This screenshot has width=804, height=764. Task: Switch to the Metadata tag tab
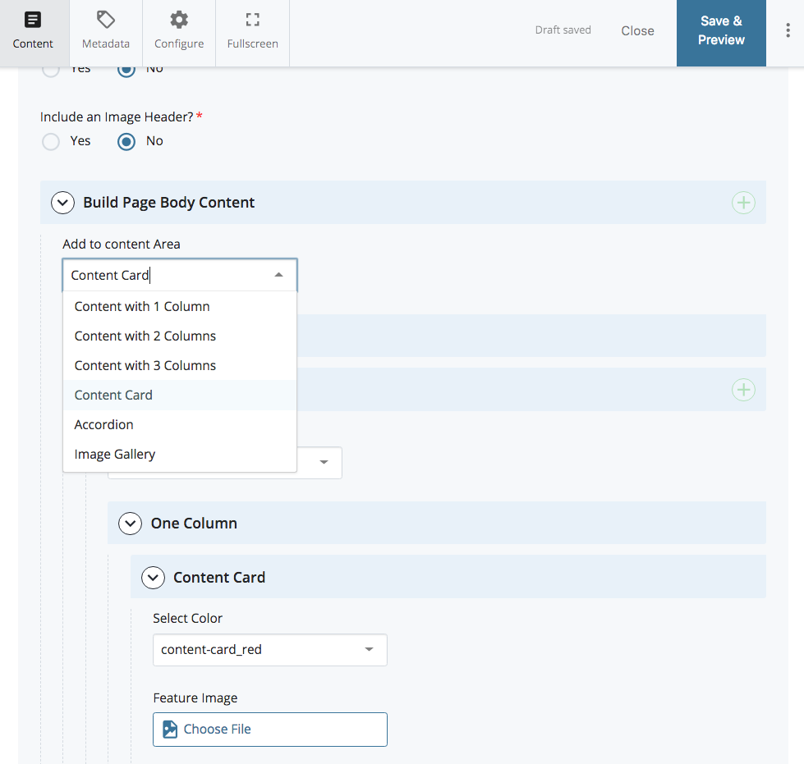106,31
